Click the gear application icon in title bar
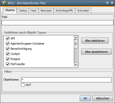 click(x=4, y=3)
